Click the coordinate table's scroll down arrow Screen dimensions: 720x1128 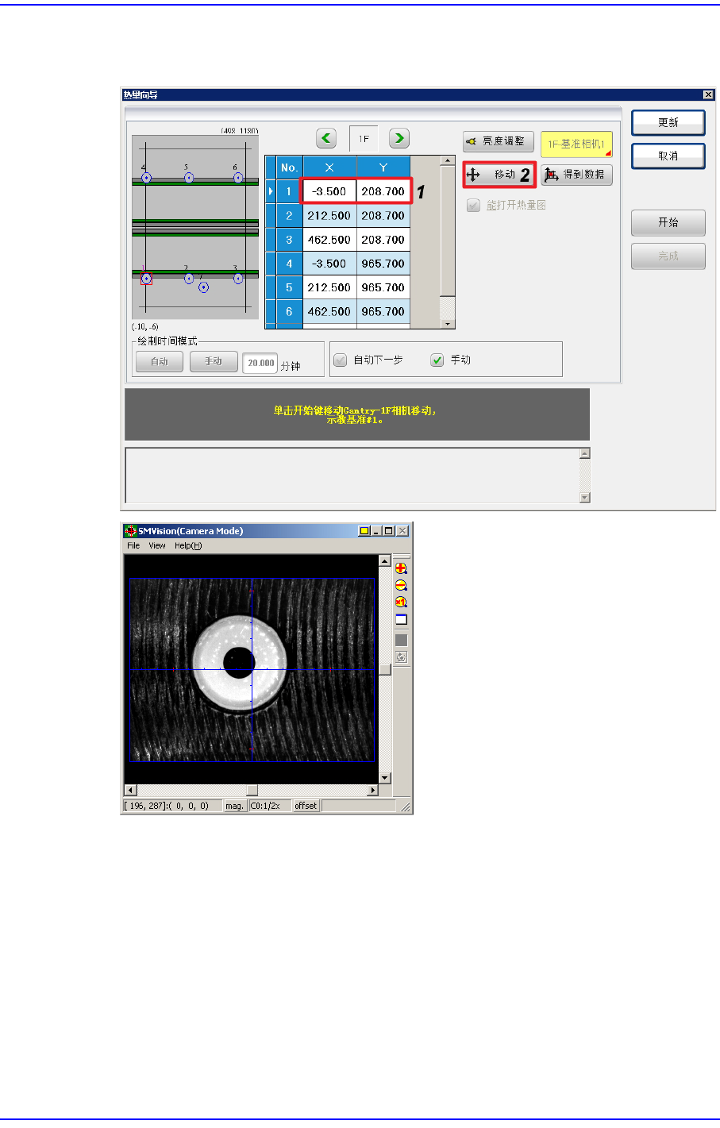tap(448, 324)
